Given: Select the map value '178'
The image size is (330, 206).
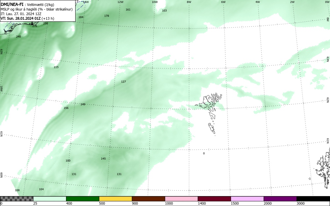Looking at the screenshot, I should coord(107,16).
